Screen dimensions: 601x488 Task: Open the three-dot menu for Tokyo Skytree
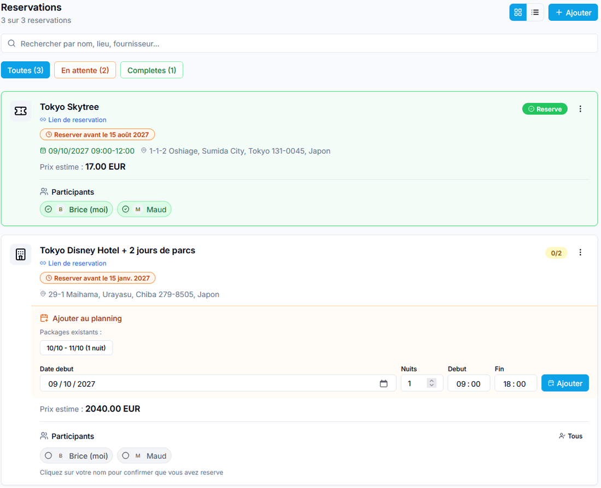coord(580,109)
